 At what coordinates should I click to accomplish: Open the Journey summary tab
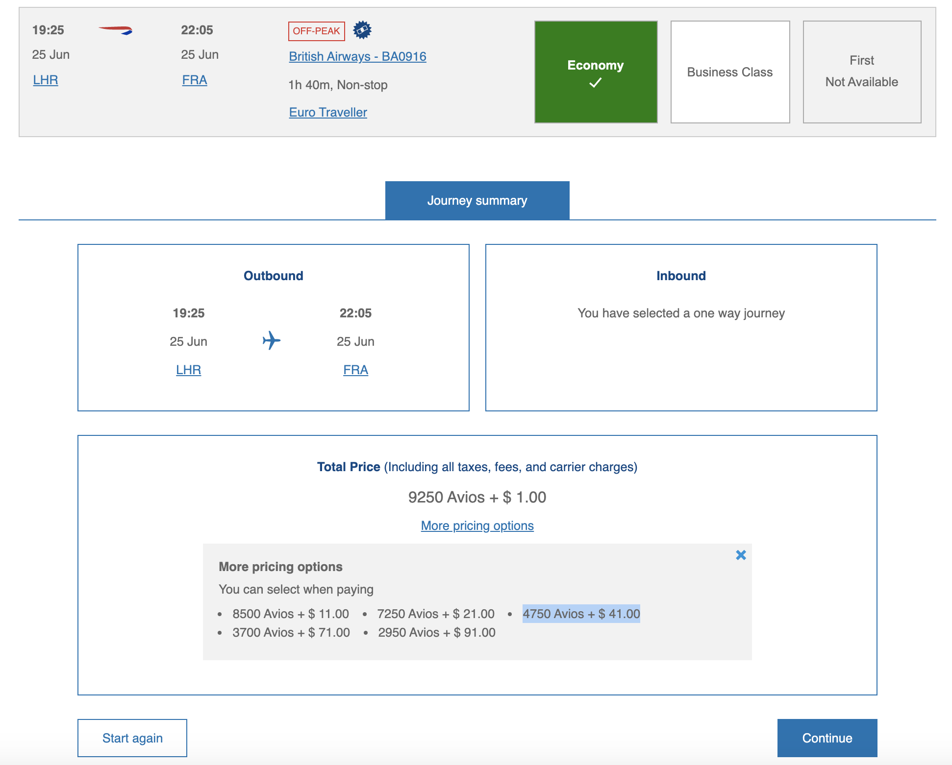point(477,200)
